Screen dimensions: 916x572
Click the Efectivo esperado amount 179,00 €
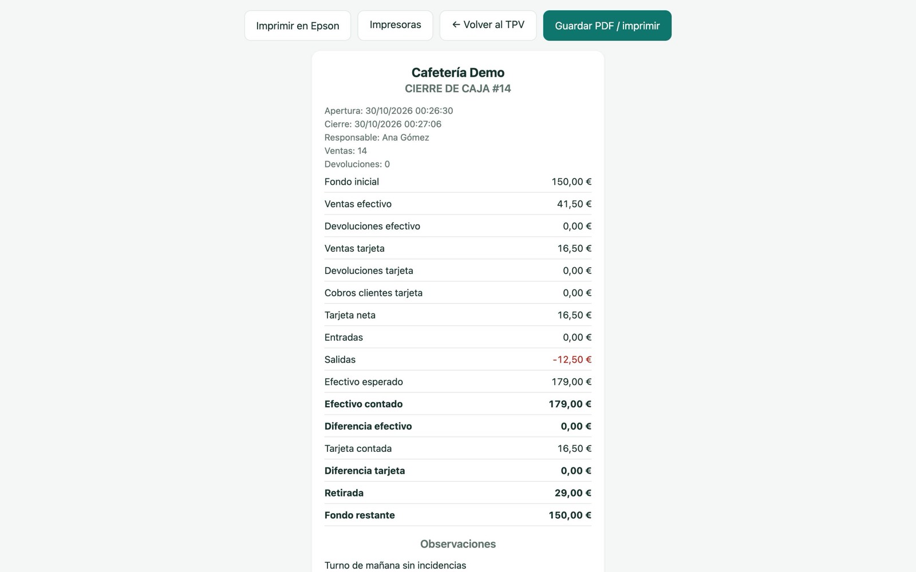point(571,382)
